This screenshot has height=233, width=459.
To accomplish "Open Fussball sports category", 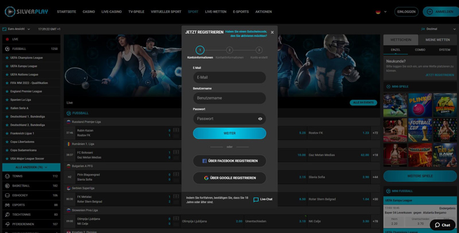I will coord(32,49).
